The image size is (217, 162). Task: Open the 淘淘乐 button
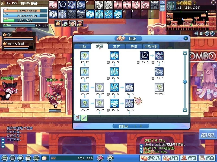click(x=150, y=158)
